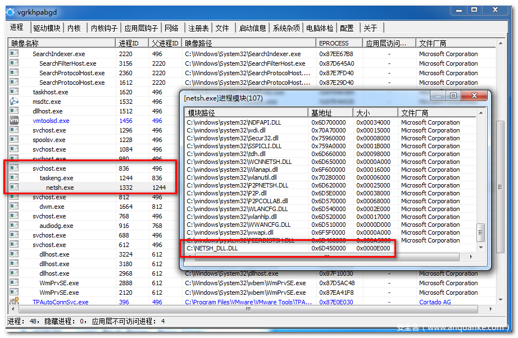The width and height of the screenshot is (518, 338).
Task: Click the TPAutoConnSvc.exe process icon
Action: [14, 302]
